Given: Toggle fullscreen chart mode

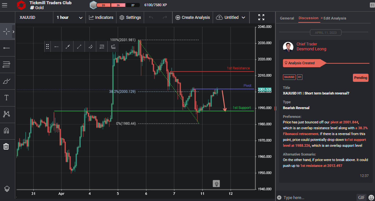Looking at the screenshot, I should coord(261,17).
